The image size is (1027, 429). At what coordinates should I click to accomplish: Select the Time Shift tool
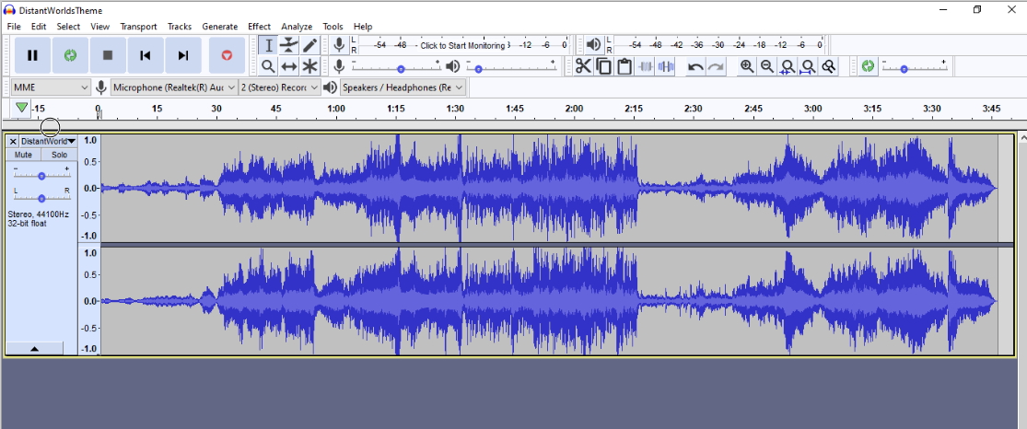tap(289, 66)
